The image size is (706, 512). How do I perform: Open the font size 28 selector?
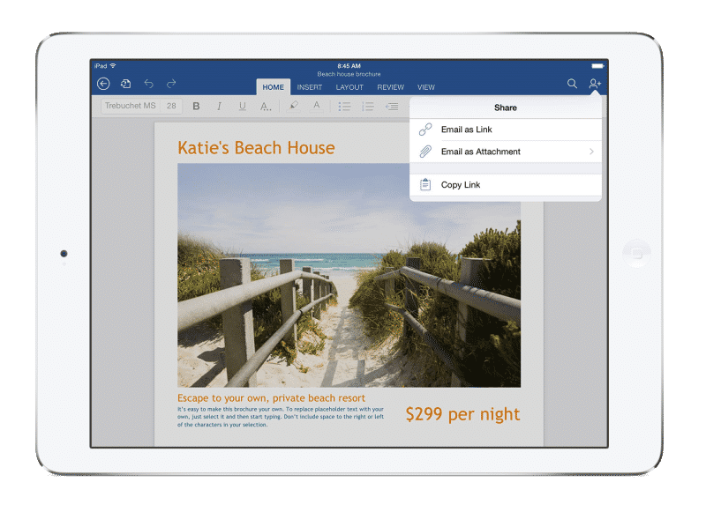tap(171, 106)
